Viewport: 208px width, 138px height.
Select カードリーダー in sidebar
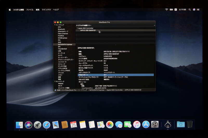pyautogui.click(x=63, y=57)
